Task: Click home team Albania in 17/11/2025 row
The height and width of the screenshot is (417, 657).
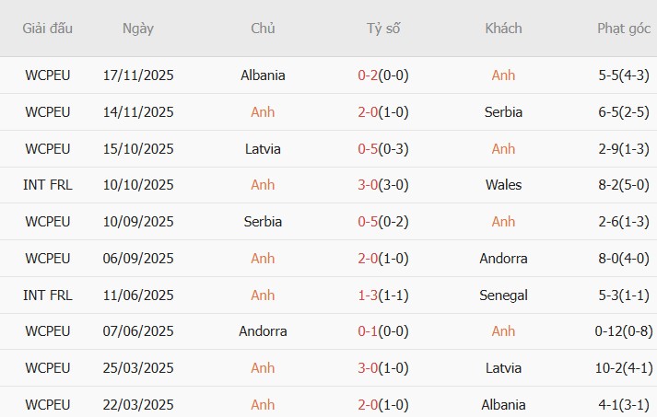Action: click(x=263, y=75)
